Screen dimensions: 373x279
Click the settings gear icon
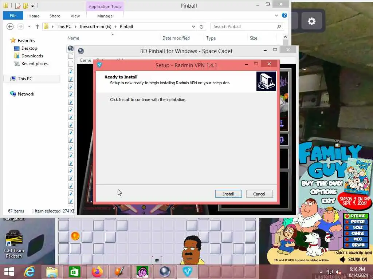312,21
